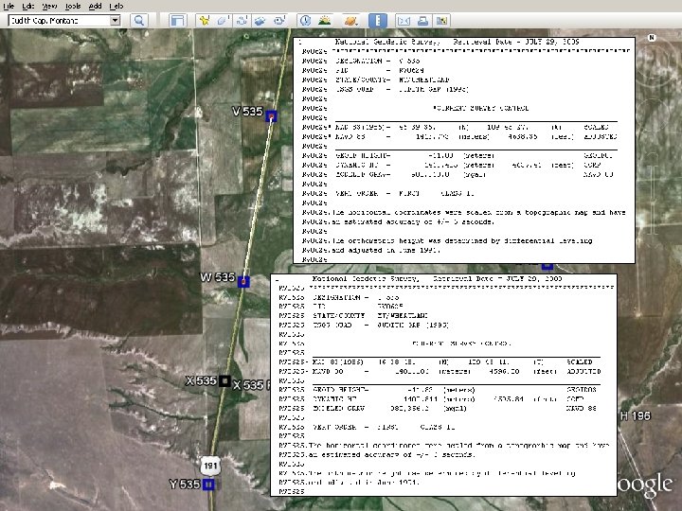This screenshot has width=682, height=511.
Task: Expand the search location dropdown arrow
Action: [115, 20]
